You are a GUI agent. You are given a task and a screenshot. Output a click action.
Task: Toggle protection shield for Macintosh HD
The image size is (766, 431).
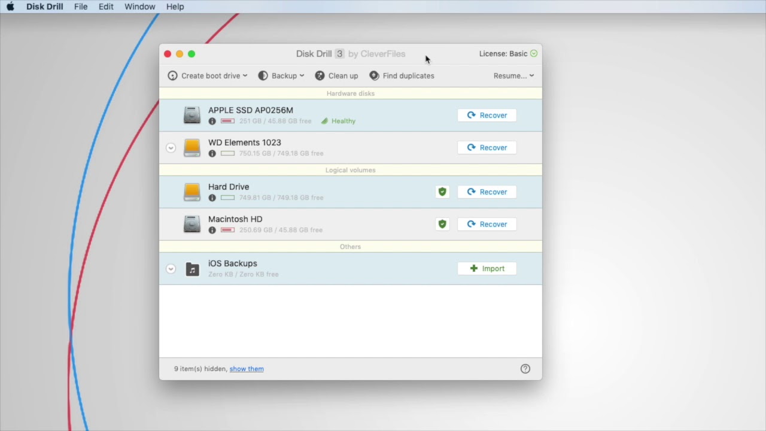tap(442, 224)
